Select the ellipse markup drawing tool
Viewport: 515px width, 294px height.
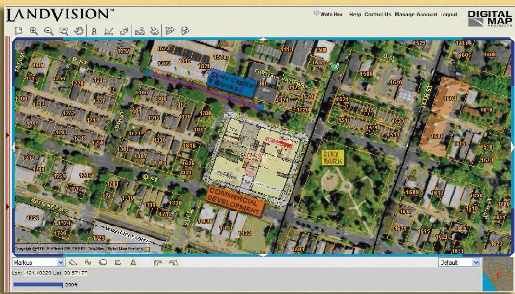tap(103, 263)
